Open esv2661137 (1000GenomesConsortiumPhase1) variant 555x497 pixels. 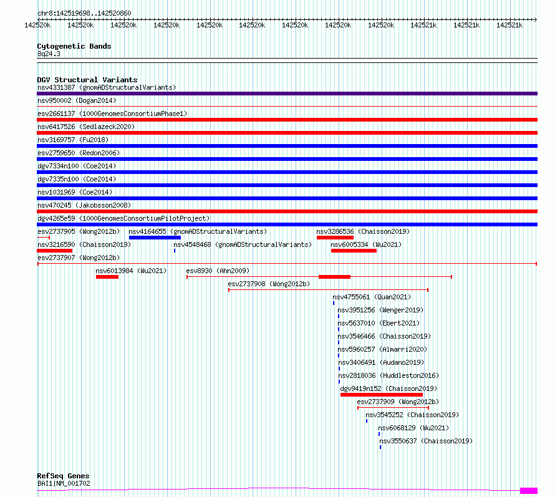point(112,113)
